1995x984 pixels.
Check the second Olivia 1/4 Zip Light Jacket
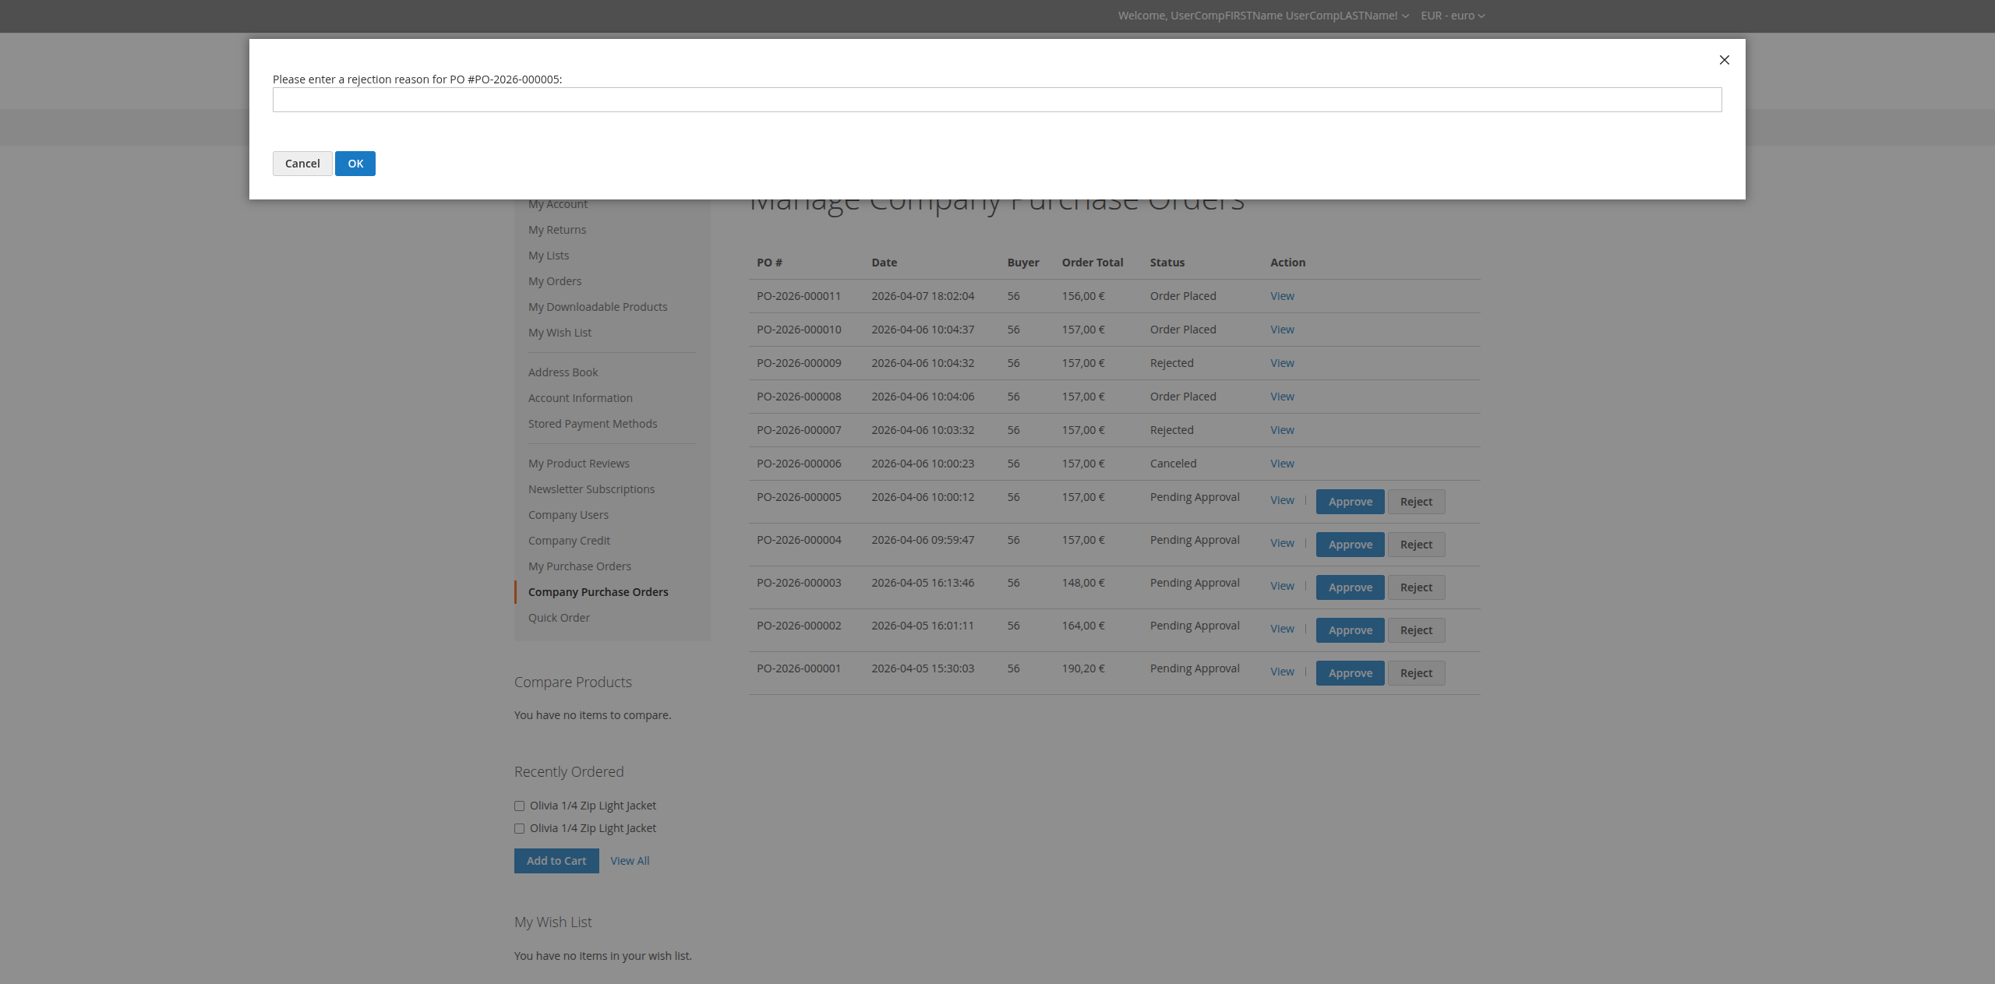(x=520, y=829)
